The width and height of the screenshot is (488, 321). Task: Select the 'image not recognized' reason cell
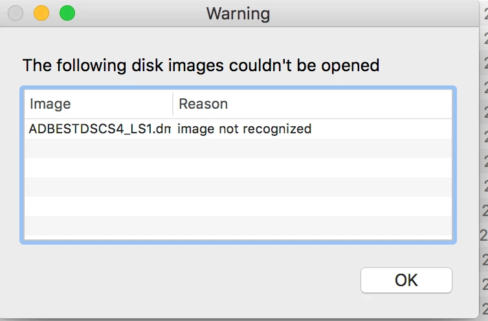tap(244, 129)
